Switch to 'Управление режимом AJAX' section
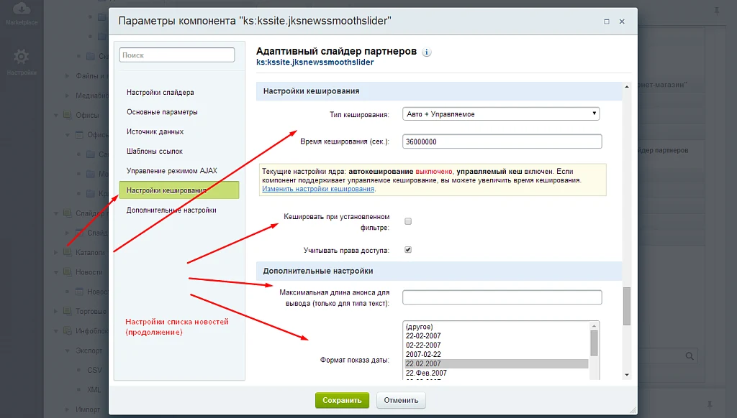 coord(172,171)
